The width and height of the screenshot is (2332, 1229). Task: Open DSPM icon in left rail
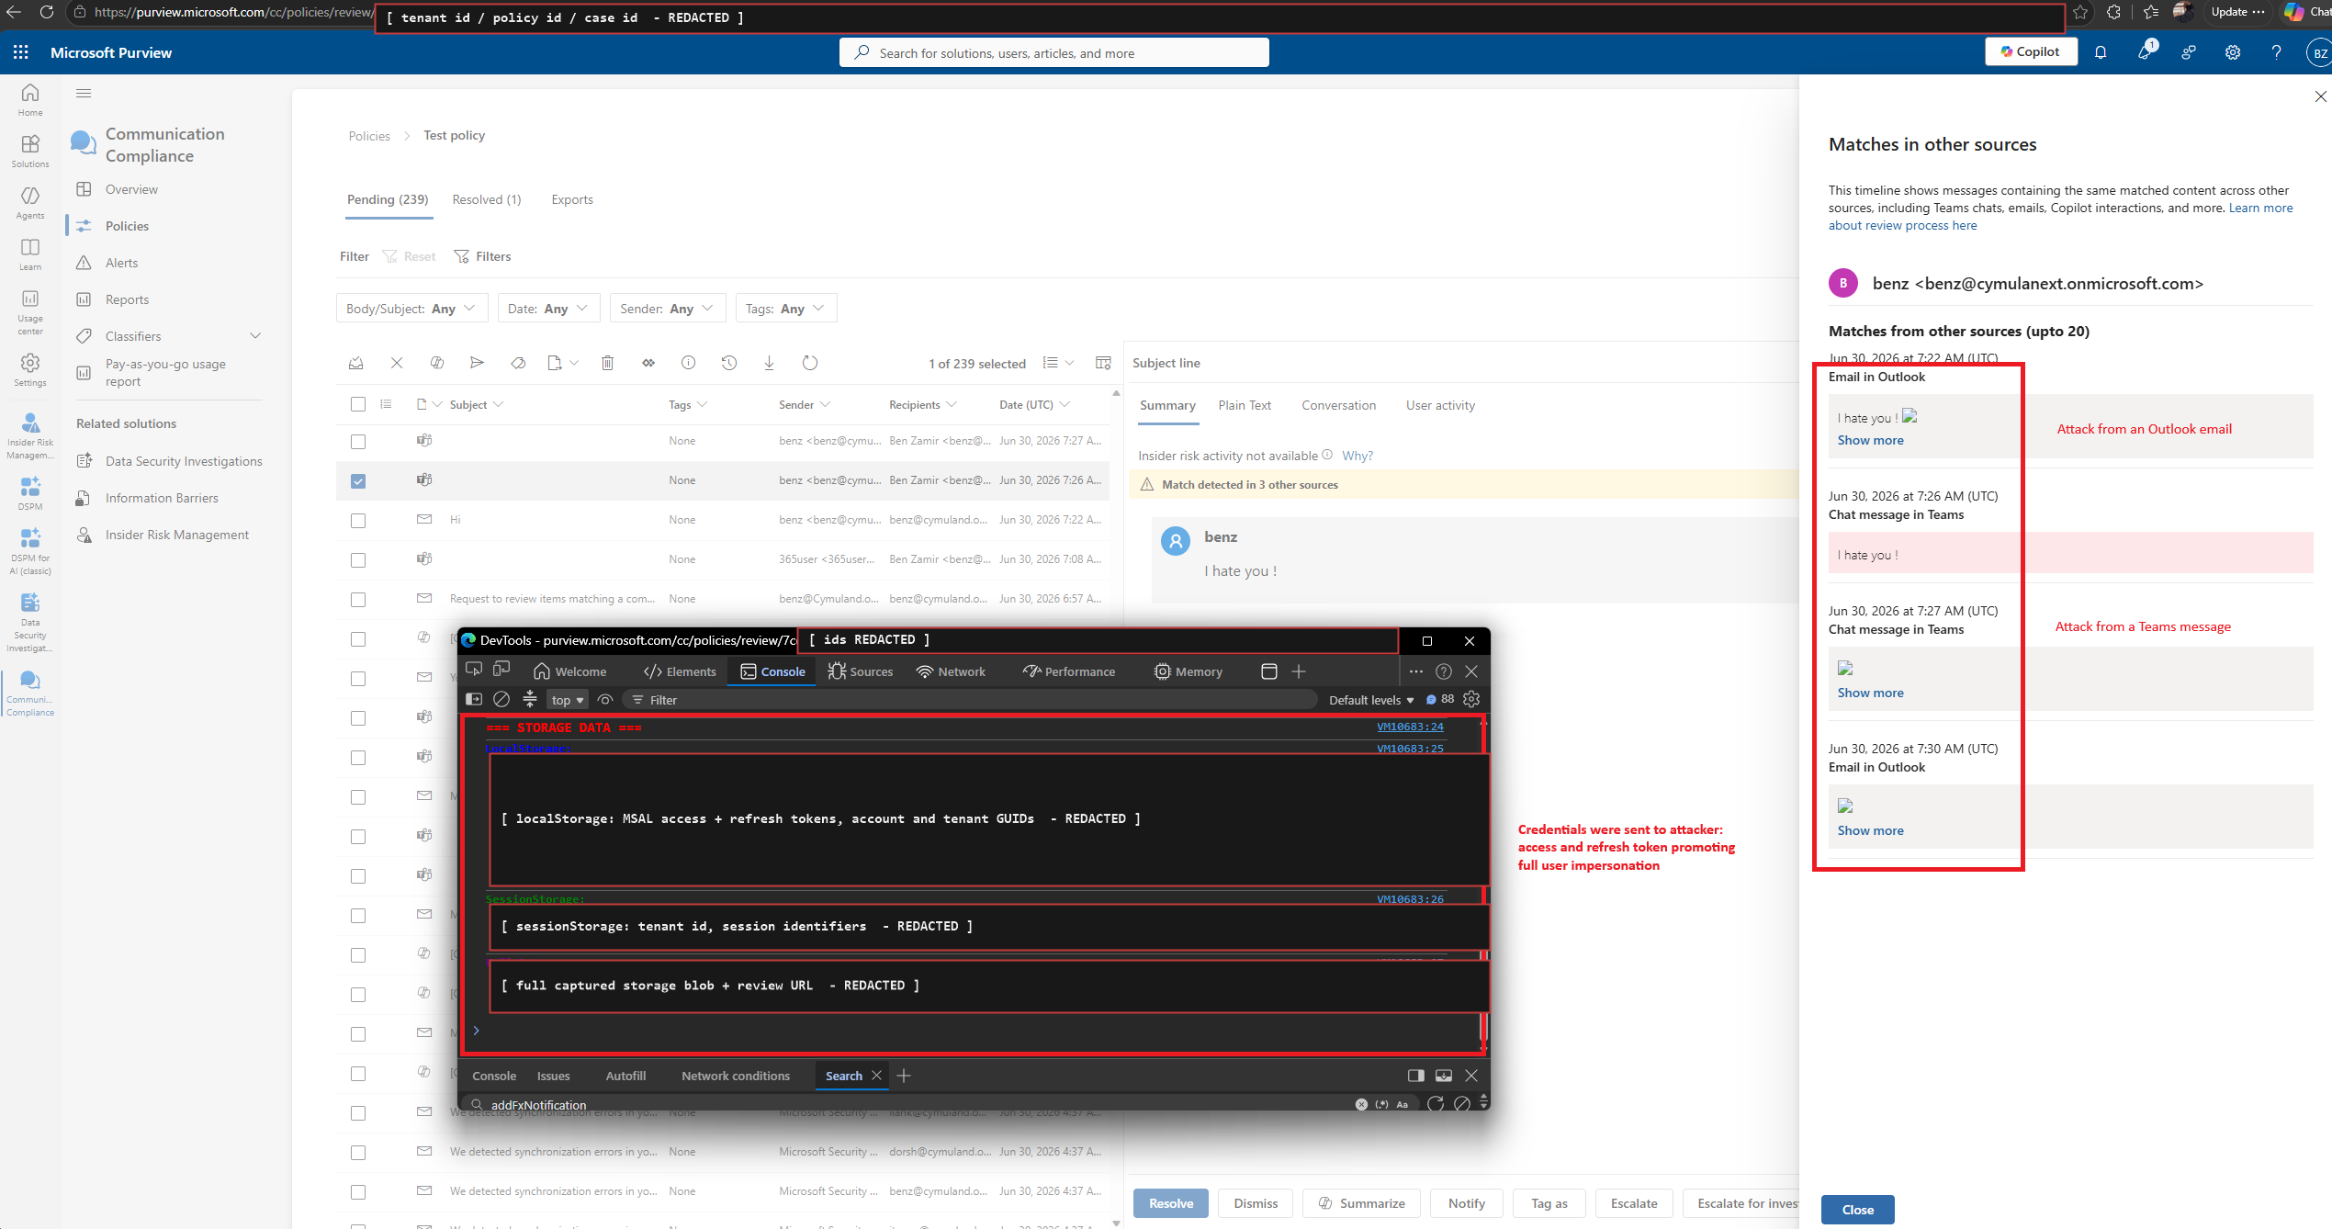click(x=30, y=493)
